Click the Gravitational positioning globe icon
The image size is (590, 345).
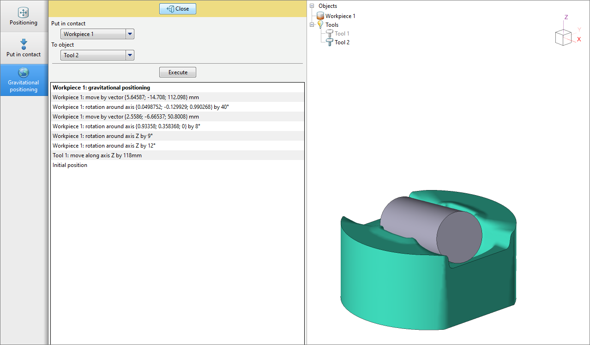tap(24, 72)
